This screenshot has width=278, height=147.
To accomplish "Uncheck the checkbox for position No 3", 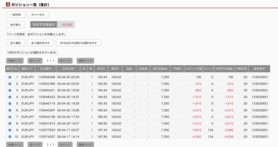I will [x=10, y=90].
